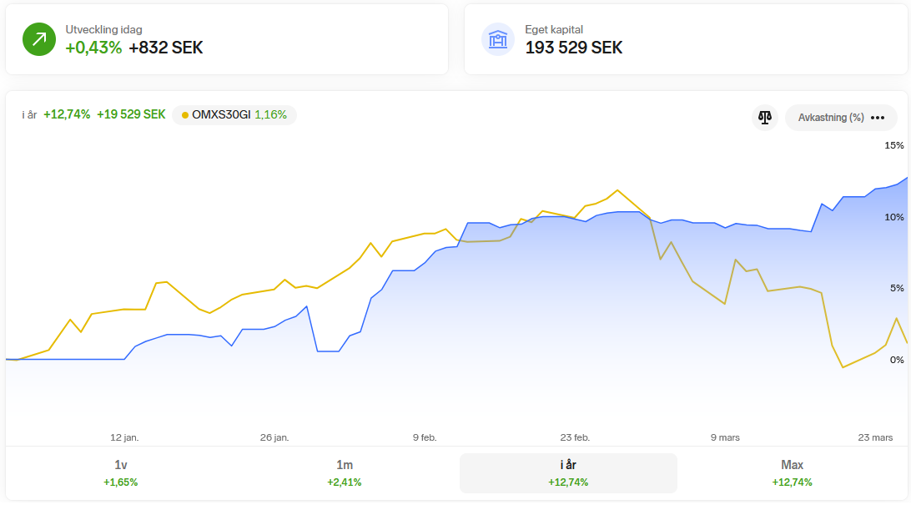Click the 10% label on y-axis
The height and width of the screenshot is (505, 911).
click(x=893, y=217)
